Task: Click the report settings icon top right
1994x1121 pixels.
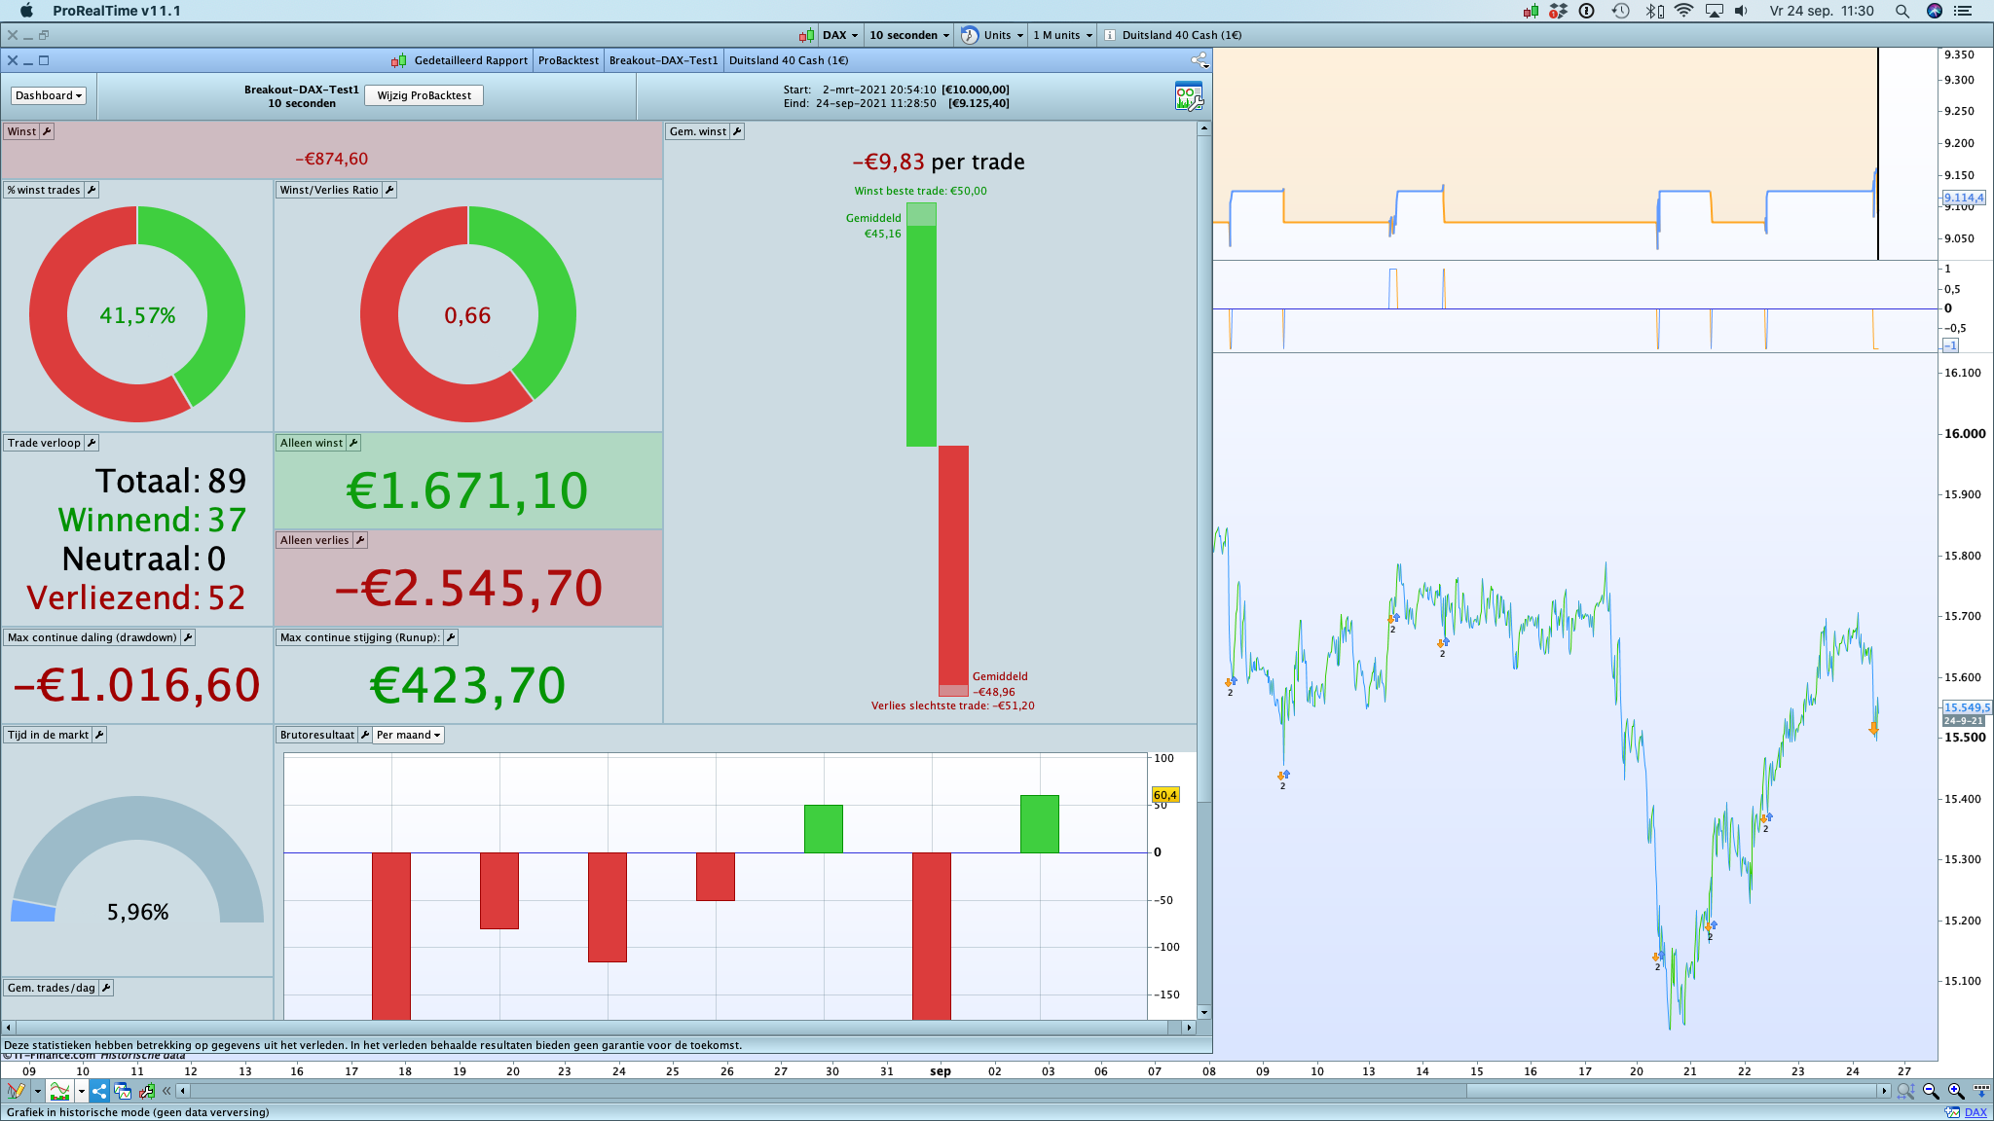Action: coord(1188,96)
